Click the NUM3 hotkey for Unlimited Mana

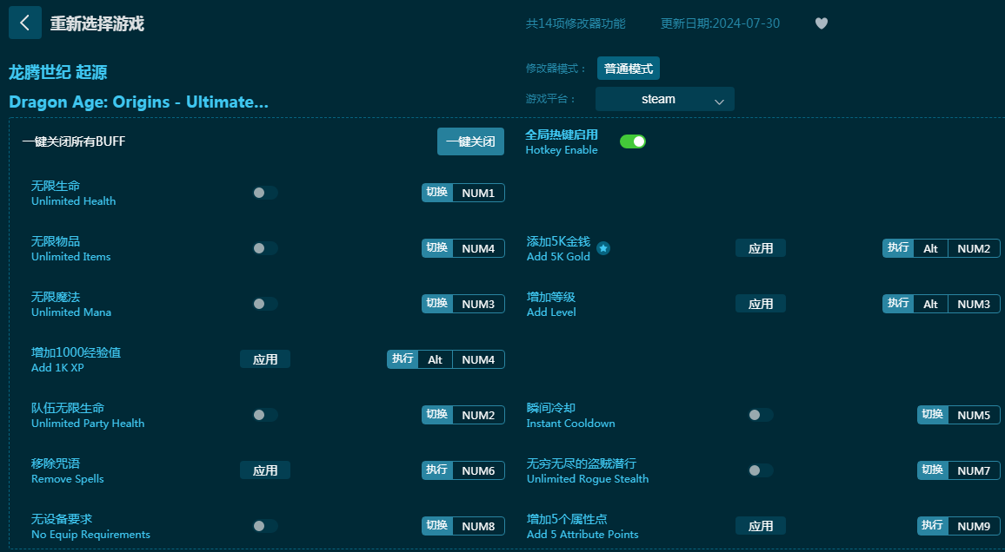pyautogui.click(x=463, y=304)
